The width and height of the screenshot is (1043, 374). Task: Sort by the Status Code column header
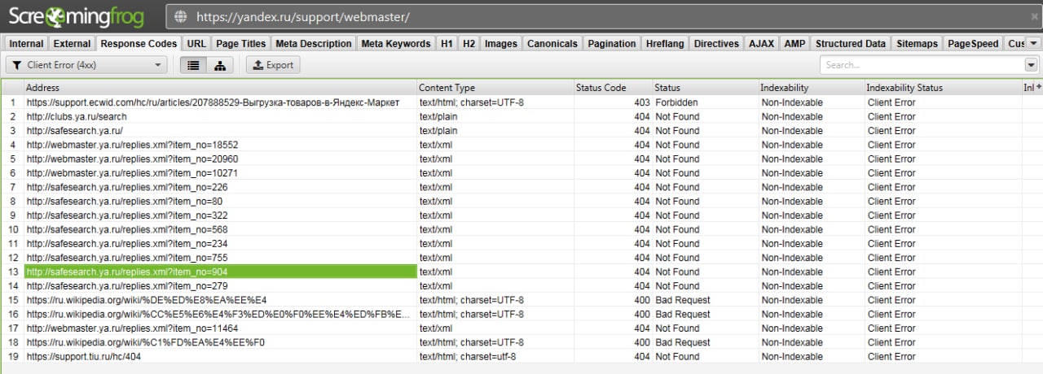point(612,88)
